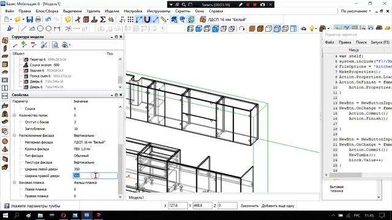Click the document search icon in Структура модели
392x220 pixels.
[x=55, y=45]
